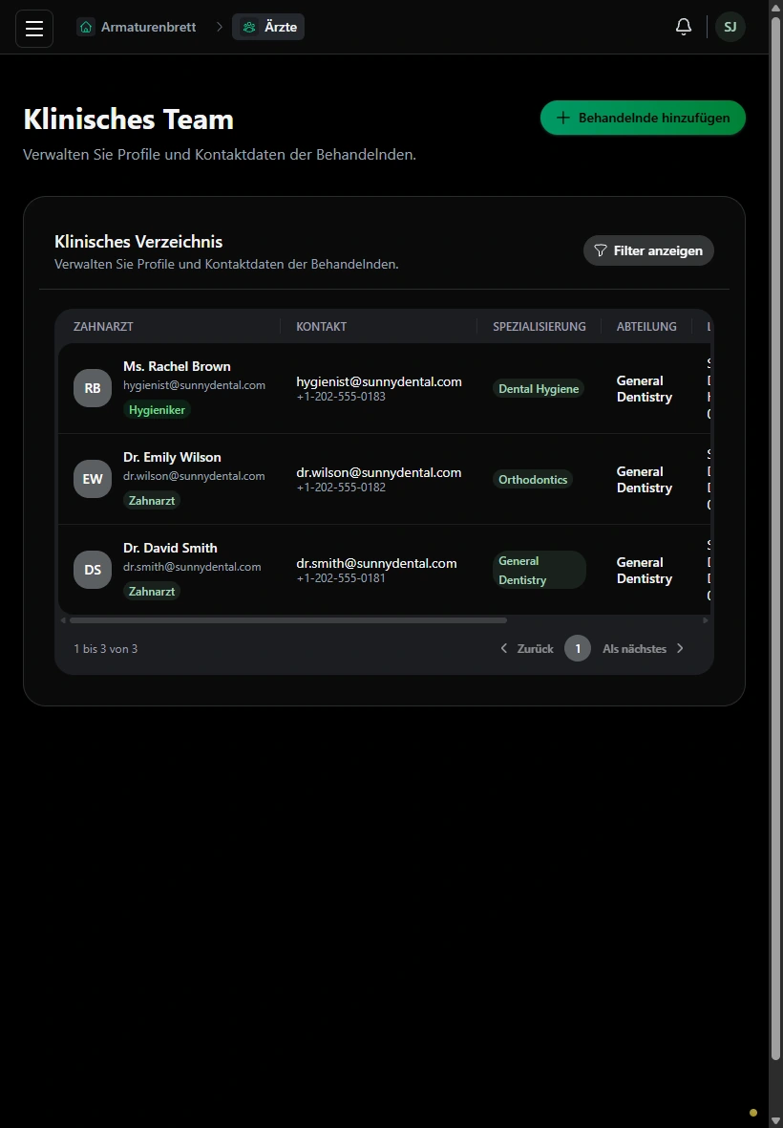Click phone number +1-202-555-0181
This screenshot has width=783, height=1128.
(x=341, y=577)
